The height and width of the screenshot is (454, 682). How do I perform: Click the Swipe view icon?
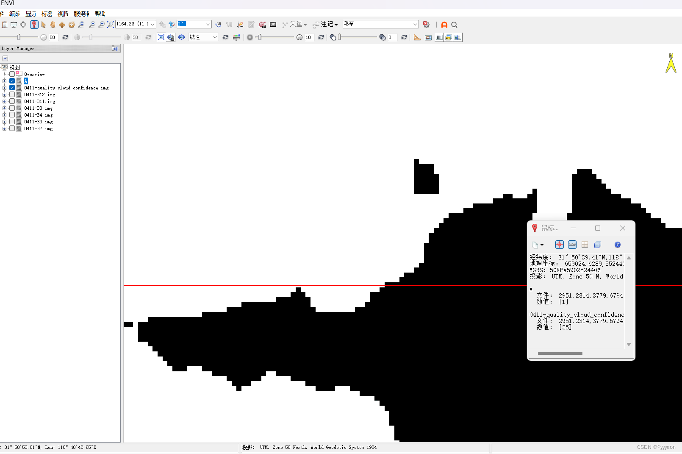tap(458, 37)
